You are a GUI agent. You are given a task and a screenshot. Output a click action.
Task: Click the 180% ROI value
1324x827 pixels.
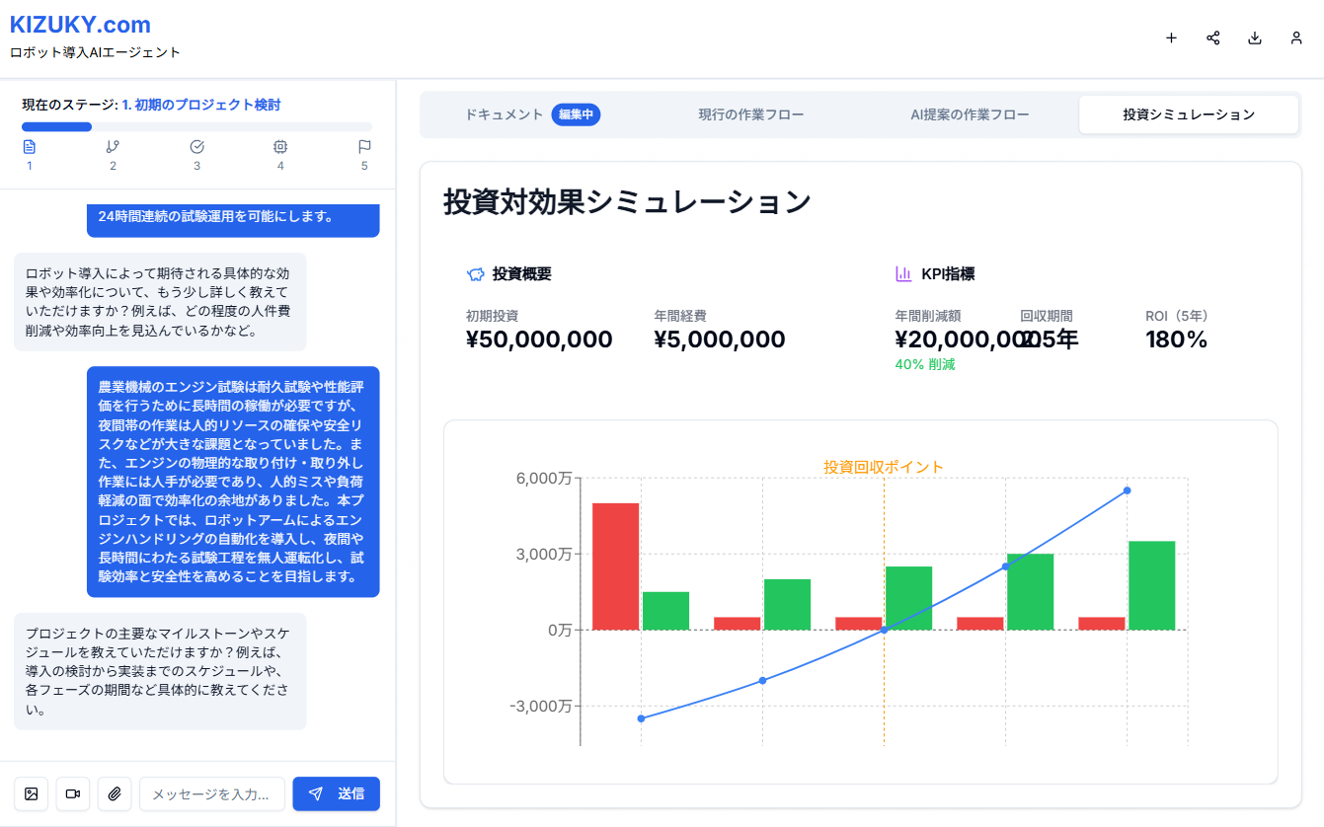(1177, 339)
